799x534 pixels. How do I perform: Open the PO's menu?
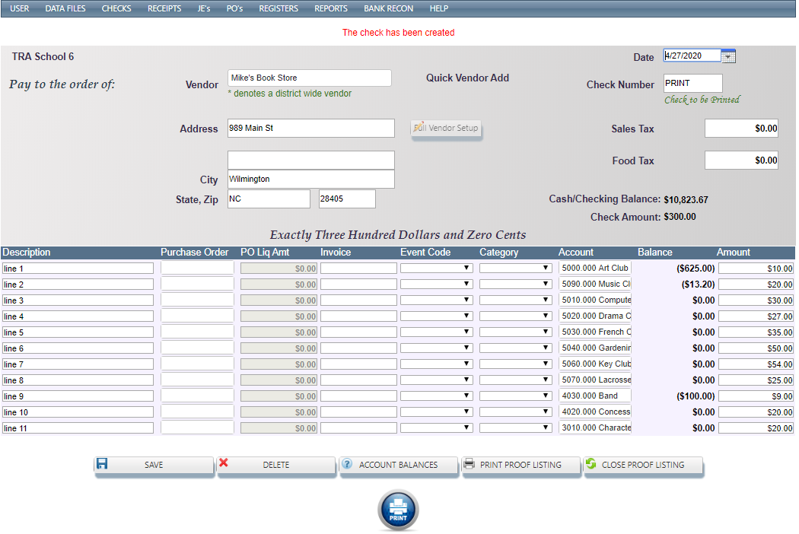click(x=234, y=8)
